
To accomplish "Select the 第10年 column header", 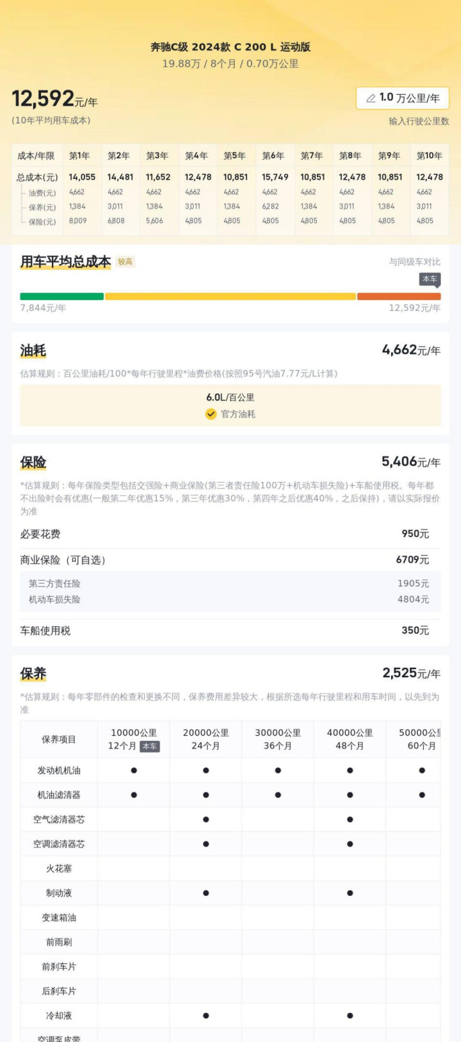I will 429,156.
